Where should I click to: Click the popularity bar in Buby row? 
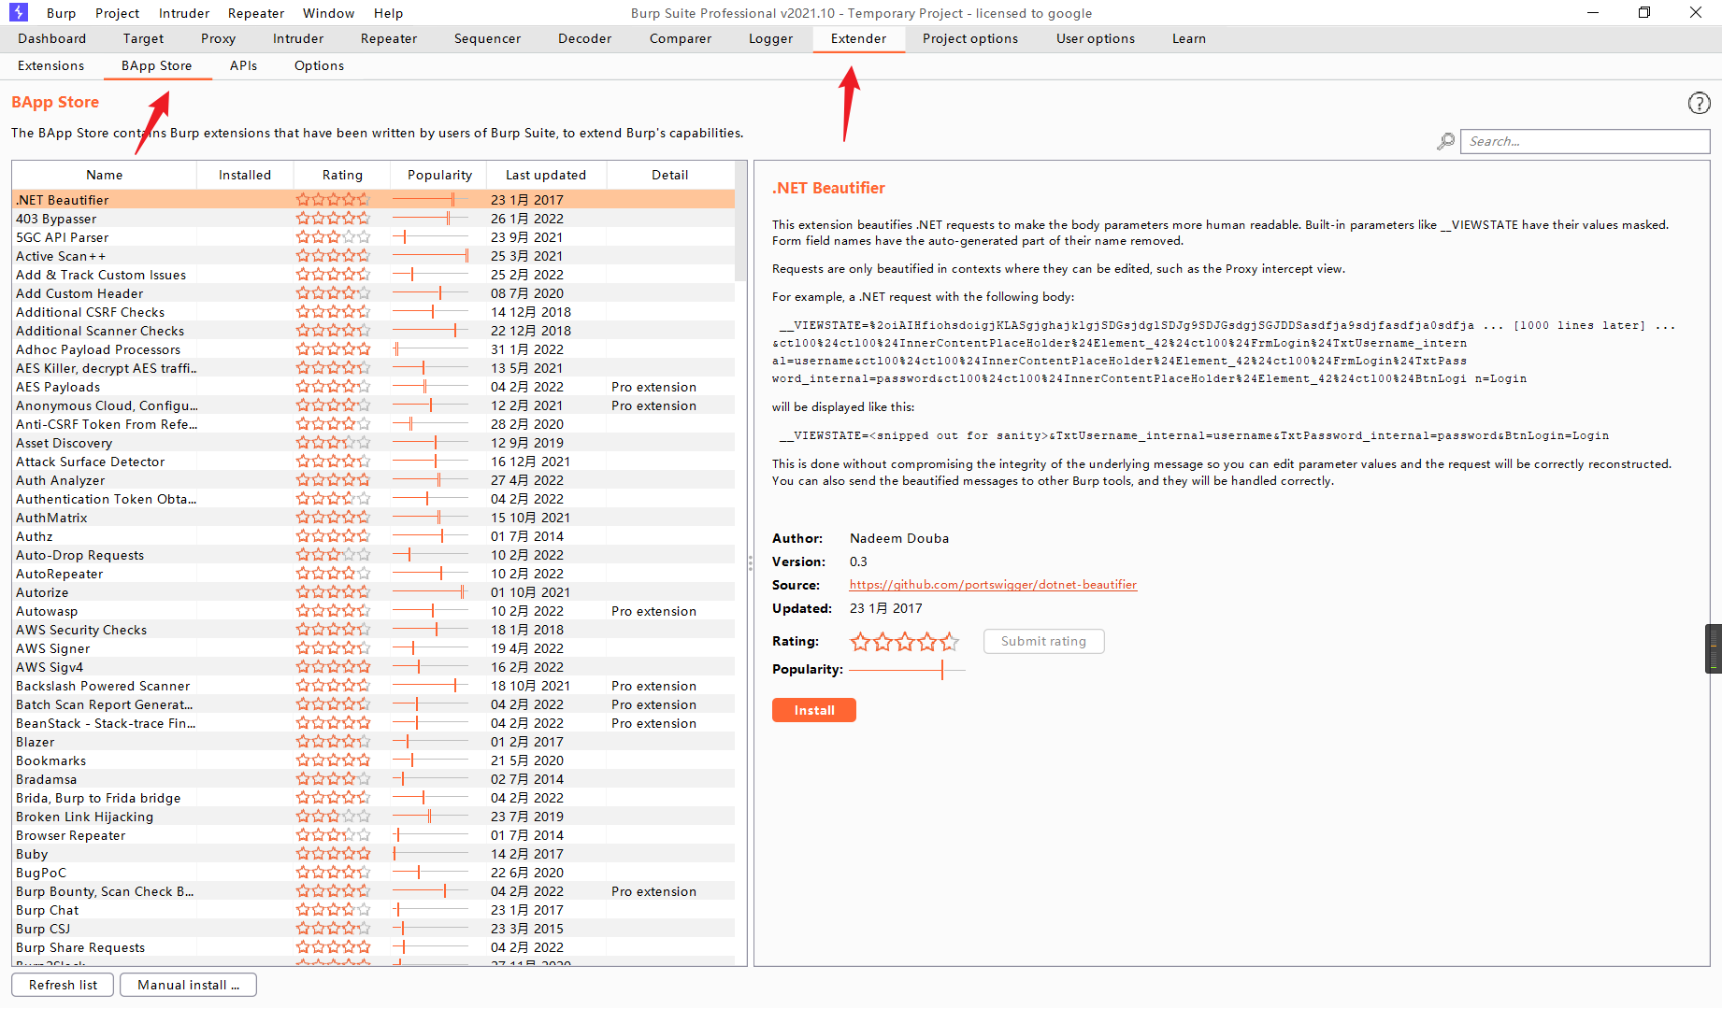click(430, 854)
